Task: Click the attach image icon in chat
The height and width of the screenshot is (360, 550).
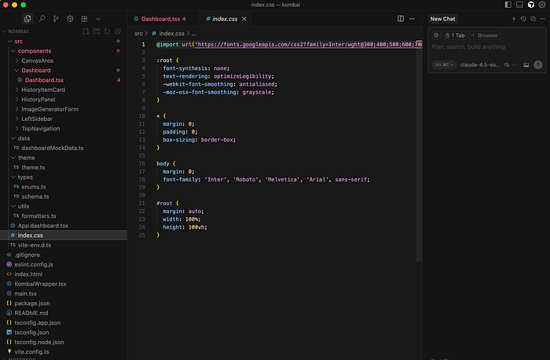Action: tap(526, 64)
